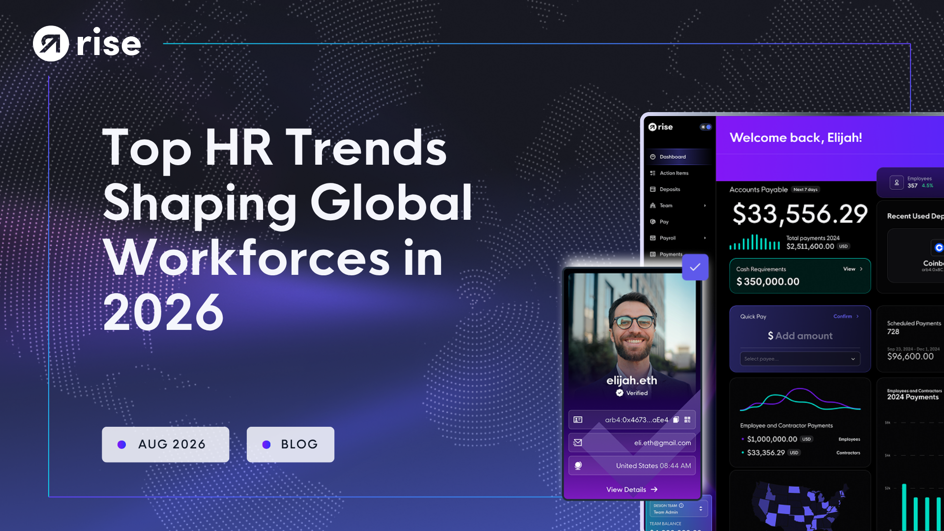Expand the Team submenu arrow

pos(705,206)
